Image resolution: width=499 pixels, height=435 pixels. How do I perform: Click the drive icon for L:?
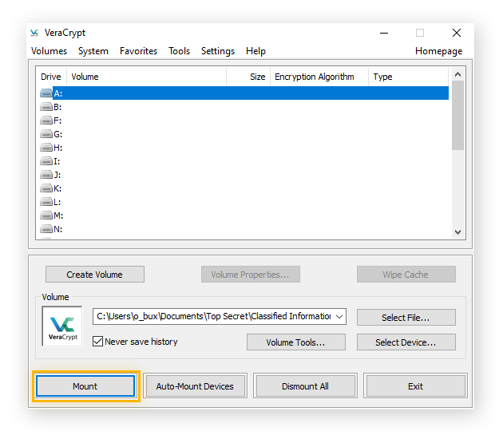coord(46,202)
